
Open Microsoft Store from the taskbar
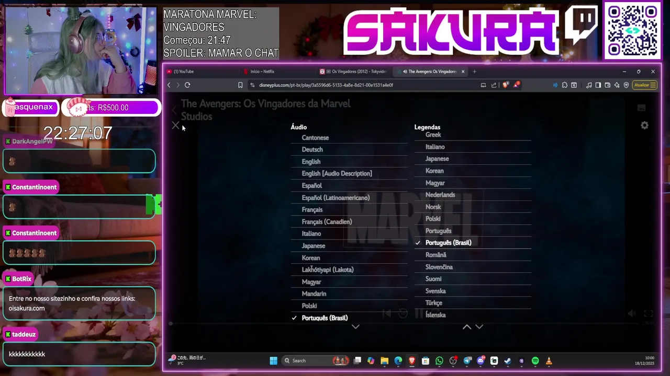[x=426, y=361]
